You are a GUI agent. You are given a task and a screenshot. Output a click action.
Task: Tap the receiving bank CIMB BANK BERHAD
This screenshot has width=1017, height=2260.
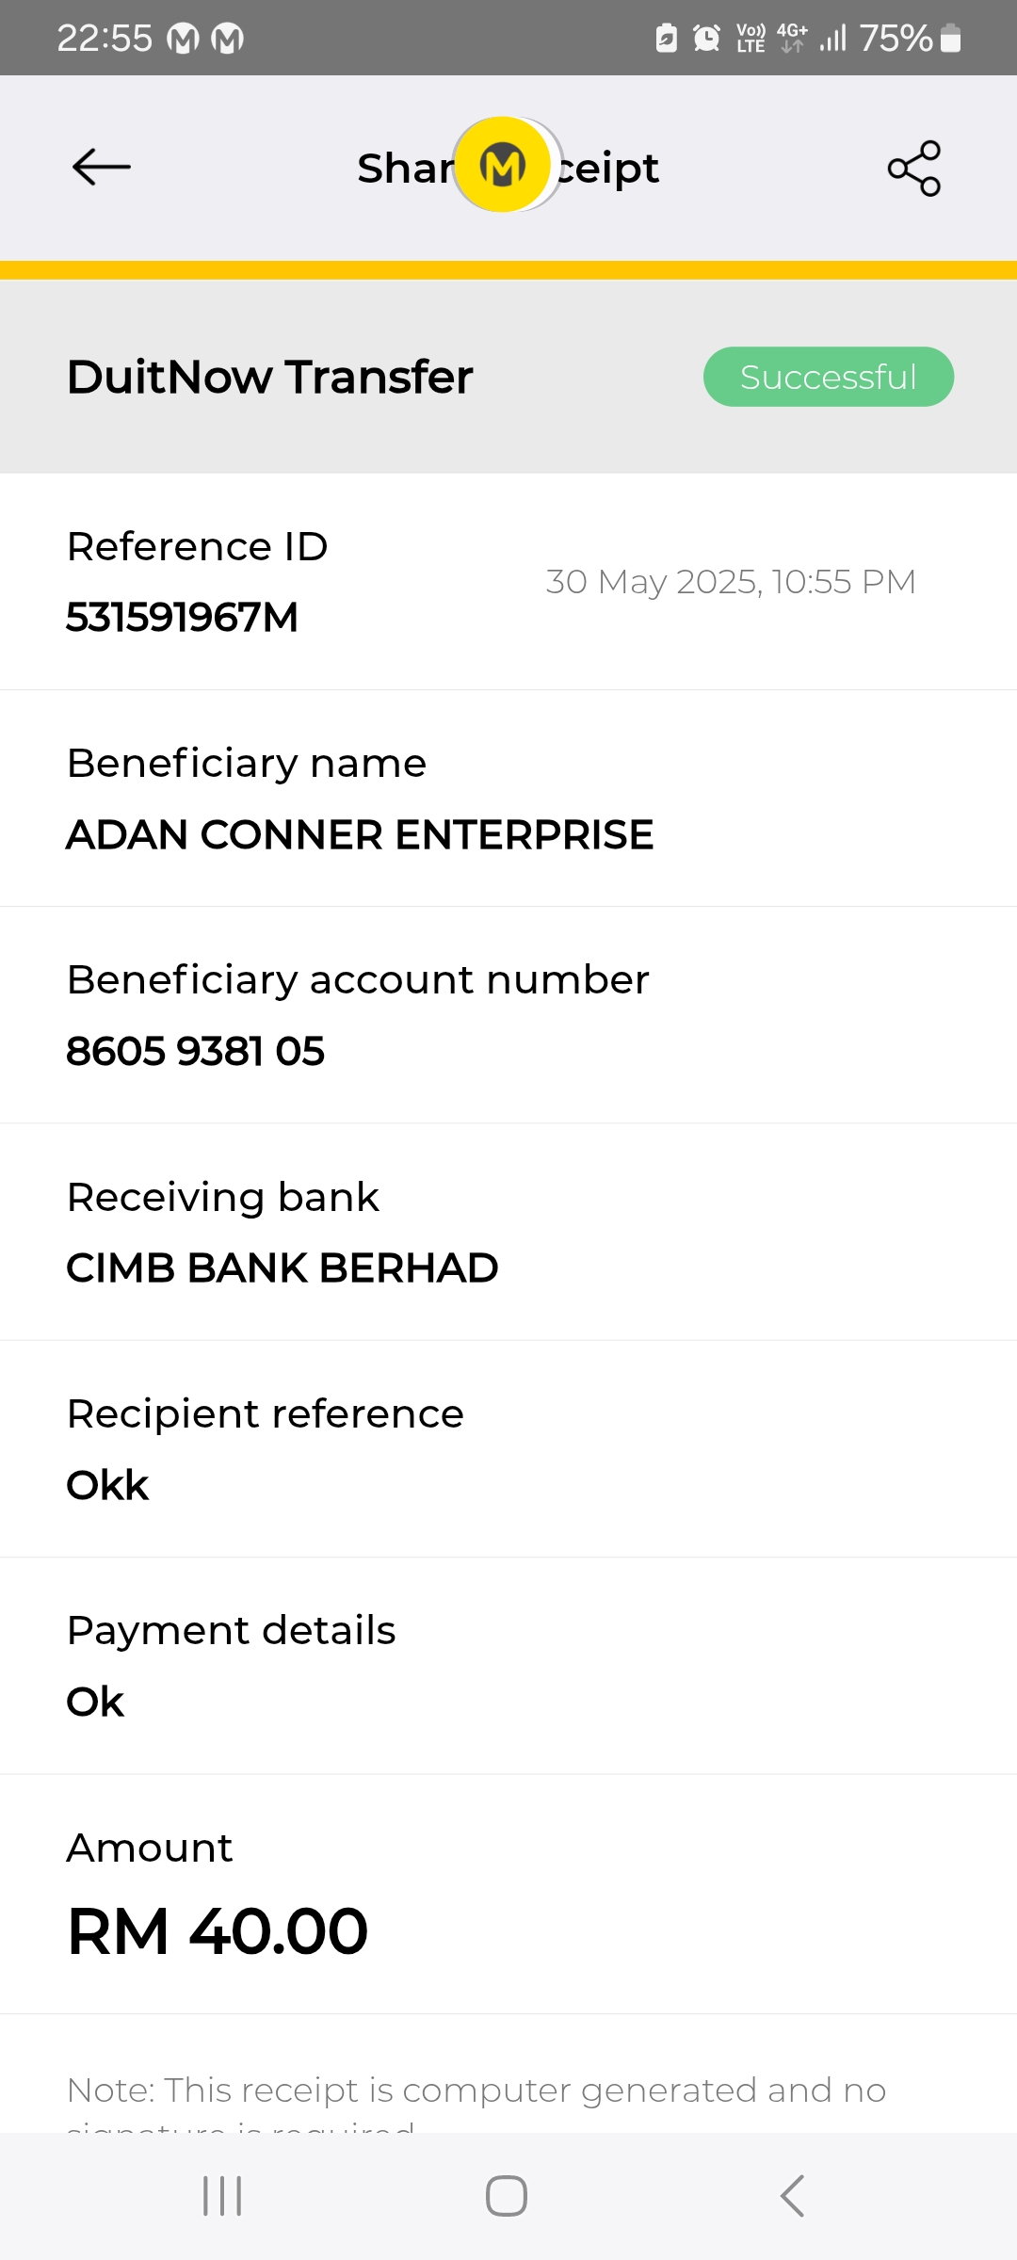[282, 1267]
